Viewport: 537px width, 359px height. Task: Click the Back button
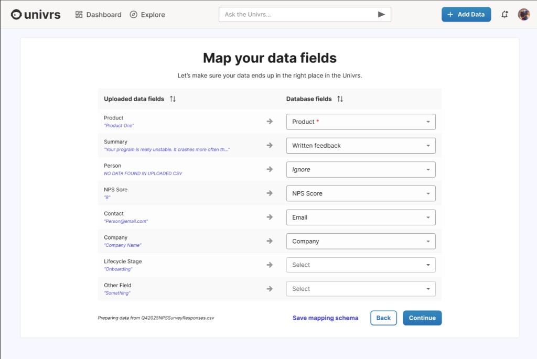pos(383,318)
